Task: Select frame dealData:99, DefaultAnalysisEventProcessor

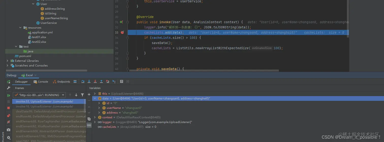Action: tap(49, 111)
